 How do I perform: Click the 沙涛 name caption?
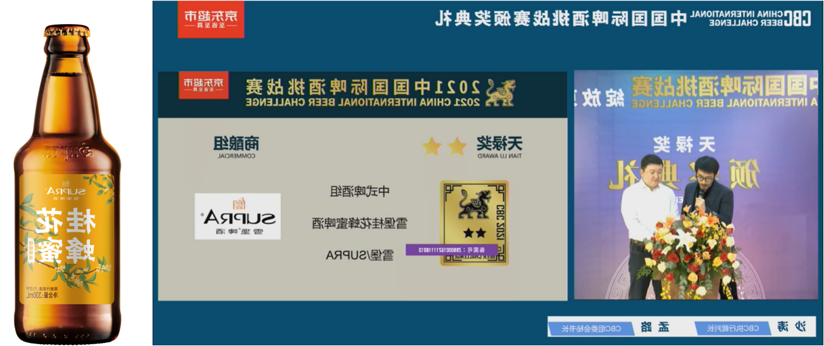coord(791,327)
